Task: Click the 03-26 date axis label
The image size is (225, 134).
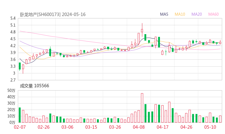Action: [115, 127]
